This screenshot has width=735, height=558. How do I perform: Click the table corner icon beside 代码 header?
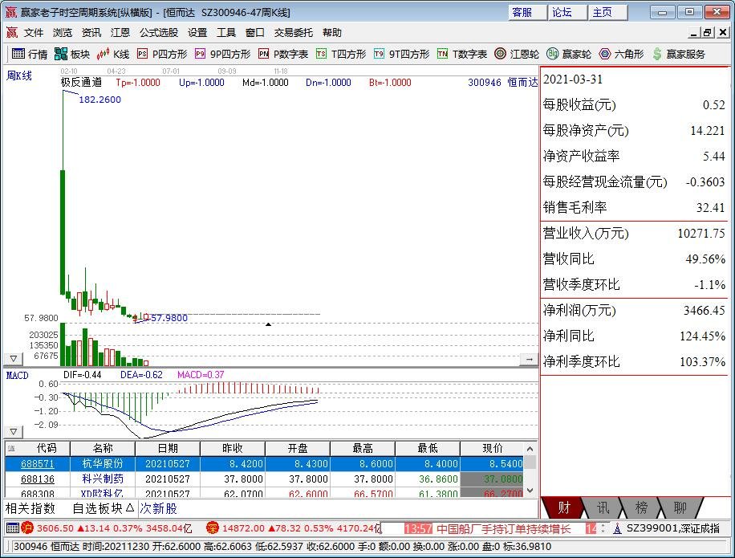(x=11, y=449)
